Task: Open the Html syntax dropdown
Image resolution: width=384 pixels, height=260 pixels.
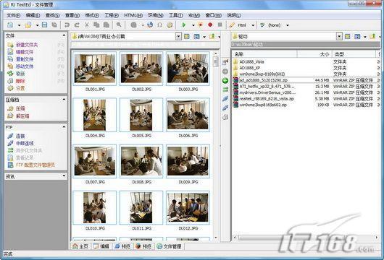Action: point(253,25)
